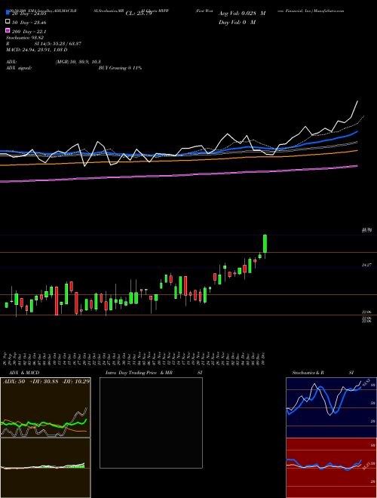
Task: Click the 'Stochastics & R' panel title
Action: pyautogui.click(x=308, y=373)
